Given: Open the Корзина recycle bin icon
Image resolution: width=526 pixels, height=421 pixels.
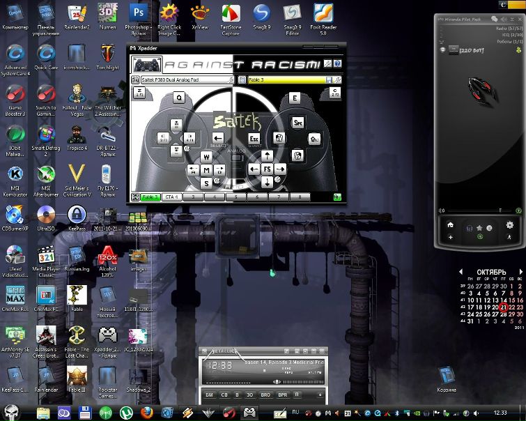Looking at the screenshot, I should [447, 379].
